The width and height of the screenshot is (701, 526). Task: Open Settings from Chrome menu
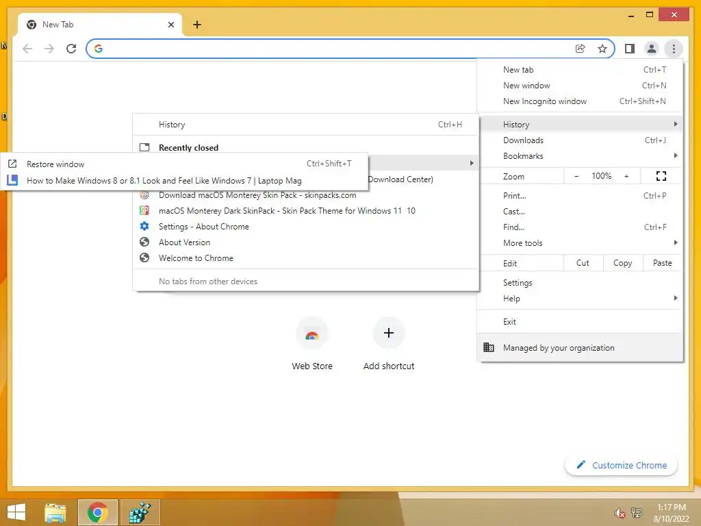[580, 283]
